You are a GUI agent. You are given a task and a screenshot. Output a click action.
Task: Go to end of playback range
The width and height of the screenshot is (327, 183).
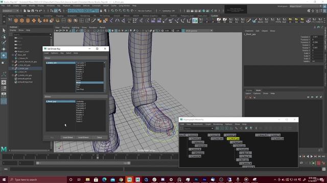323,157
